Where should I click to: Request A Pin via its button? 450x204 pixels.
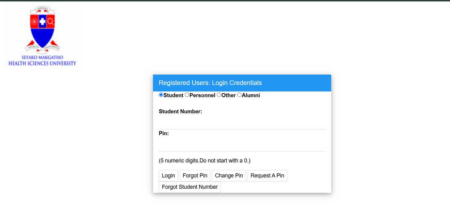click(x=267, y=175)
